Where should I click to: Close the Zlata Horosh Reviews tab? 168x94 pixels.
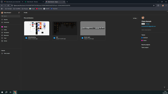pos(43,2)
